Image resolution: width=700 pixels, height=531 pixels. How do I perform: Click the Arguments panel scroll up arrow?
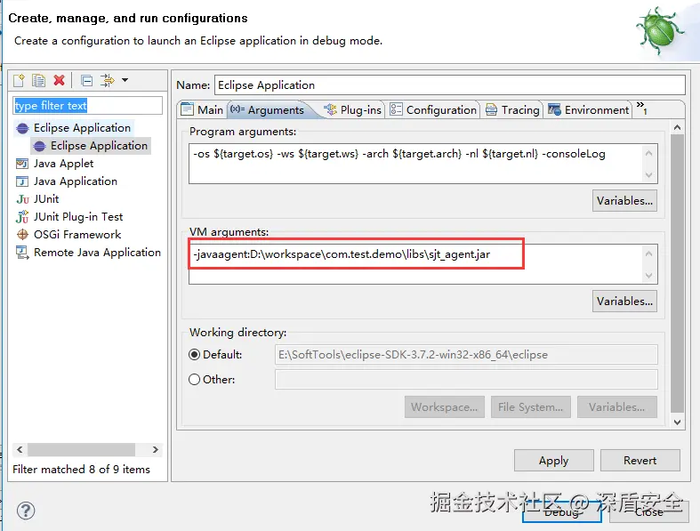point(677,127)
